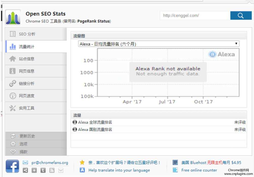Open the 链接分析 tab
Screen dimensions: 254x177
point(36,83)
